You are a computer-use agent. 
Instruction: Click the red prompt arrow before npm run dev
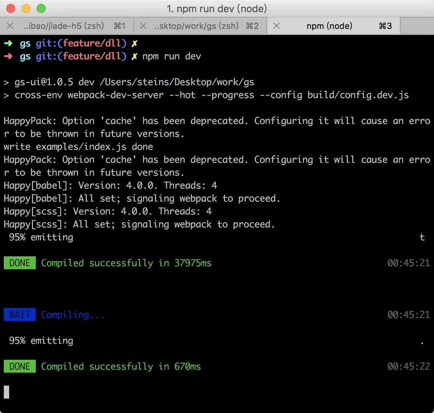point(8,56)
